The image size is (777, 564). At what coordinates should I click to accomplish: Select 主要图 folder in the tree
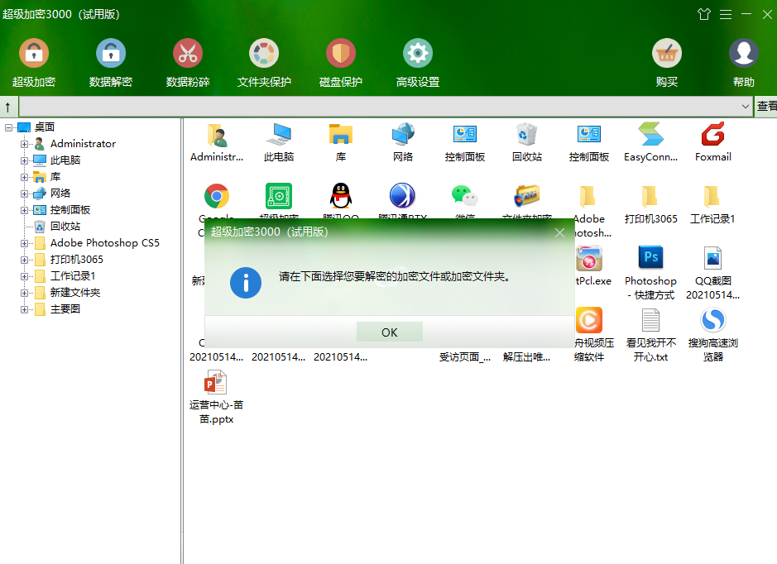tap(65, 309)
